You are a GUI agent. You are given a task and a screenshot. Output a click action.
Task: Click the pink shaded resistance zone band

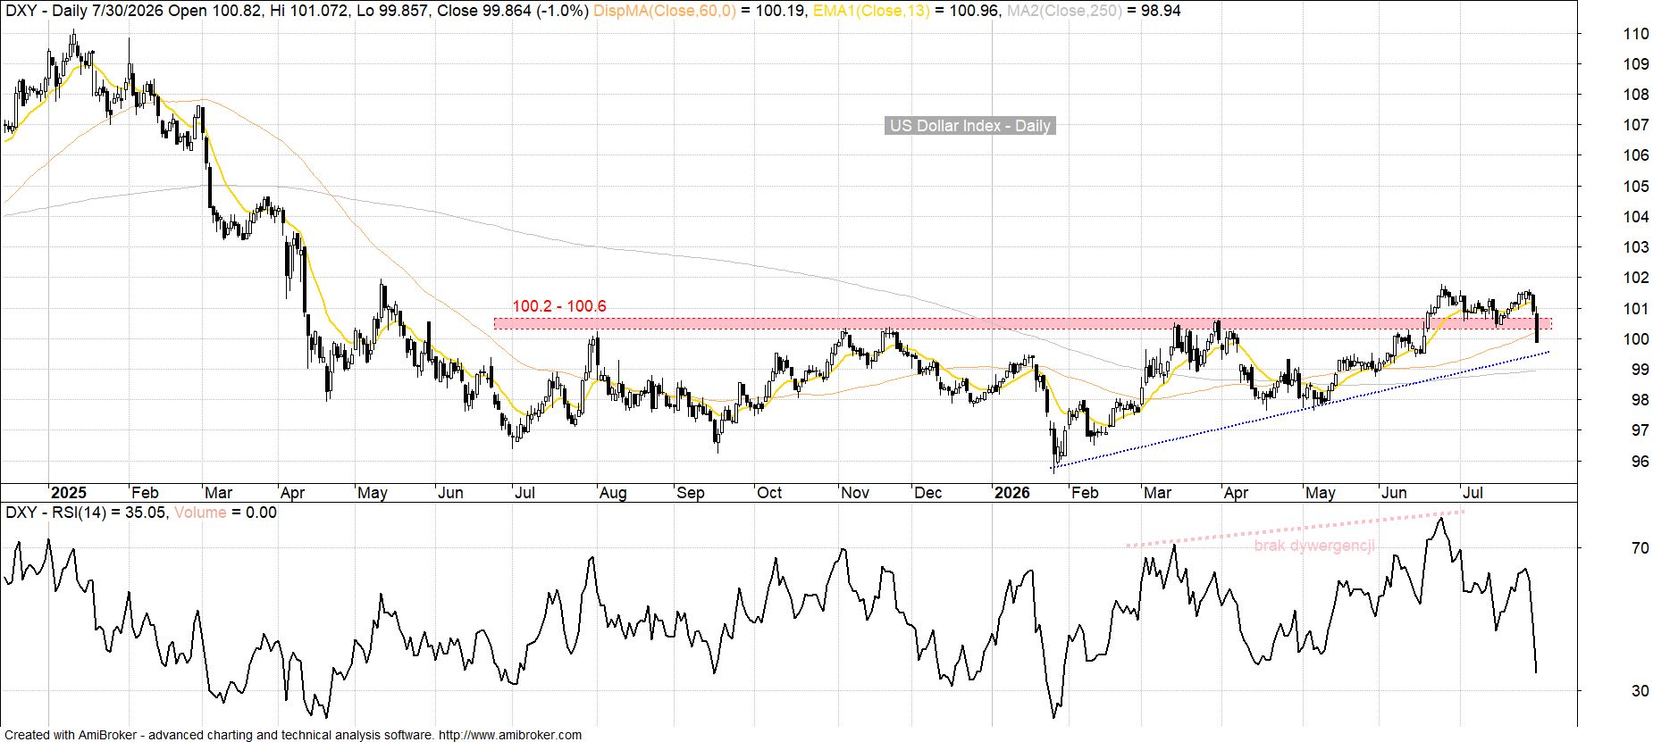[x=1022, y=323]
